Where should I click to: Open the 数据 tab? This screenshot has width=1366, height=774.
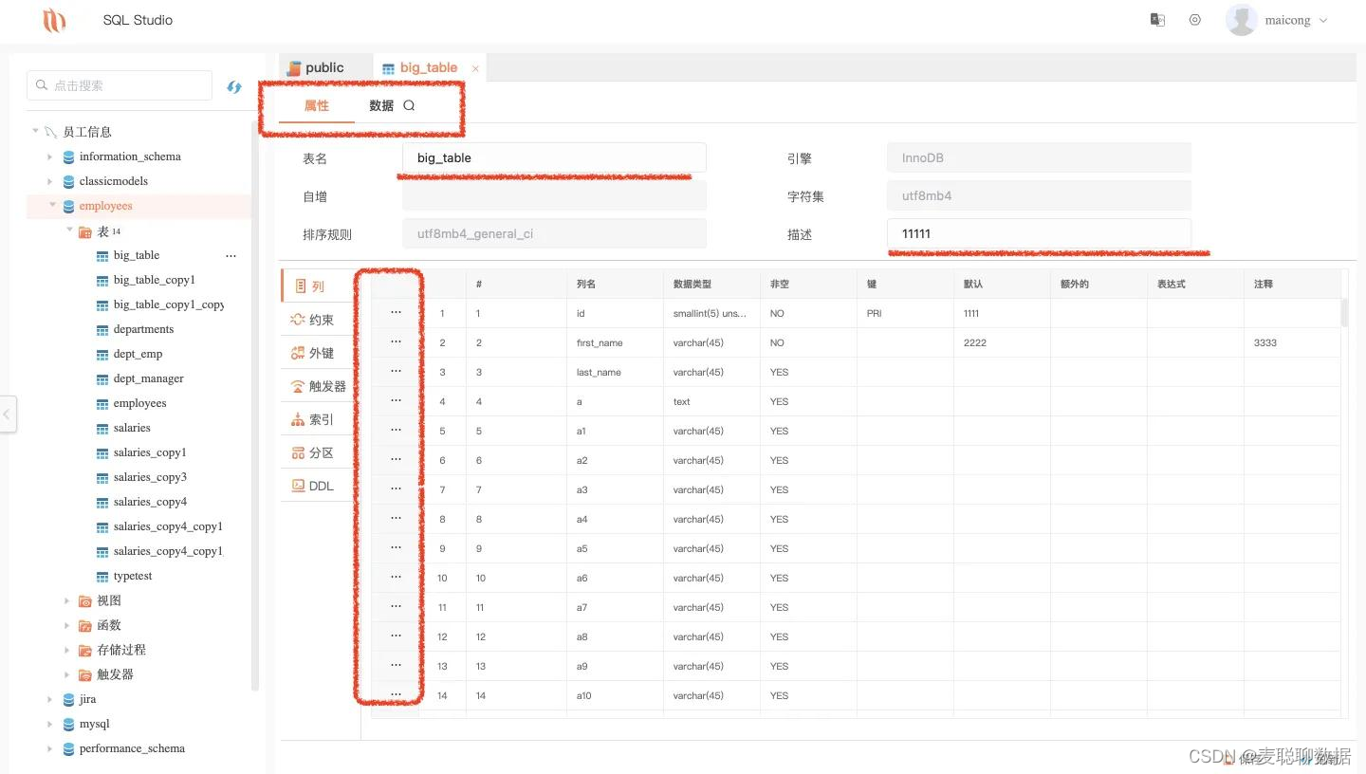381,105
